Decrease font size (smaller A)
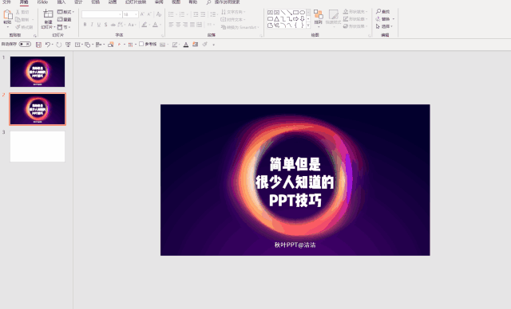 pyautogui.click(x=149, y=14)
